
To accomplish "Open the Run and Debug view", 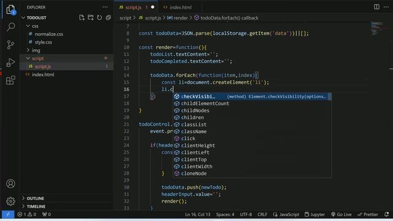I will [10, 62].
